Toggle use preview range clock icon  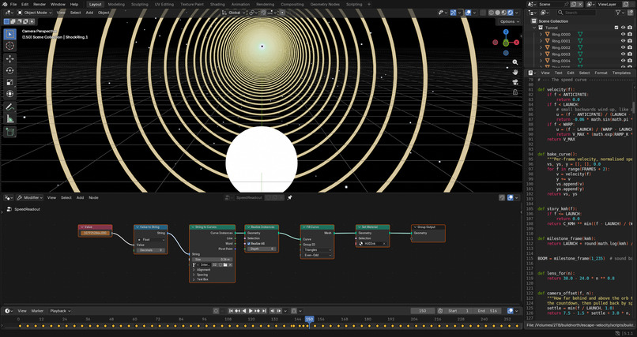[440, 311]
